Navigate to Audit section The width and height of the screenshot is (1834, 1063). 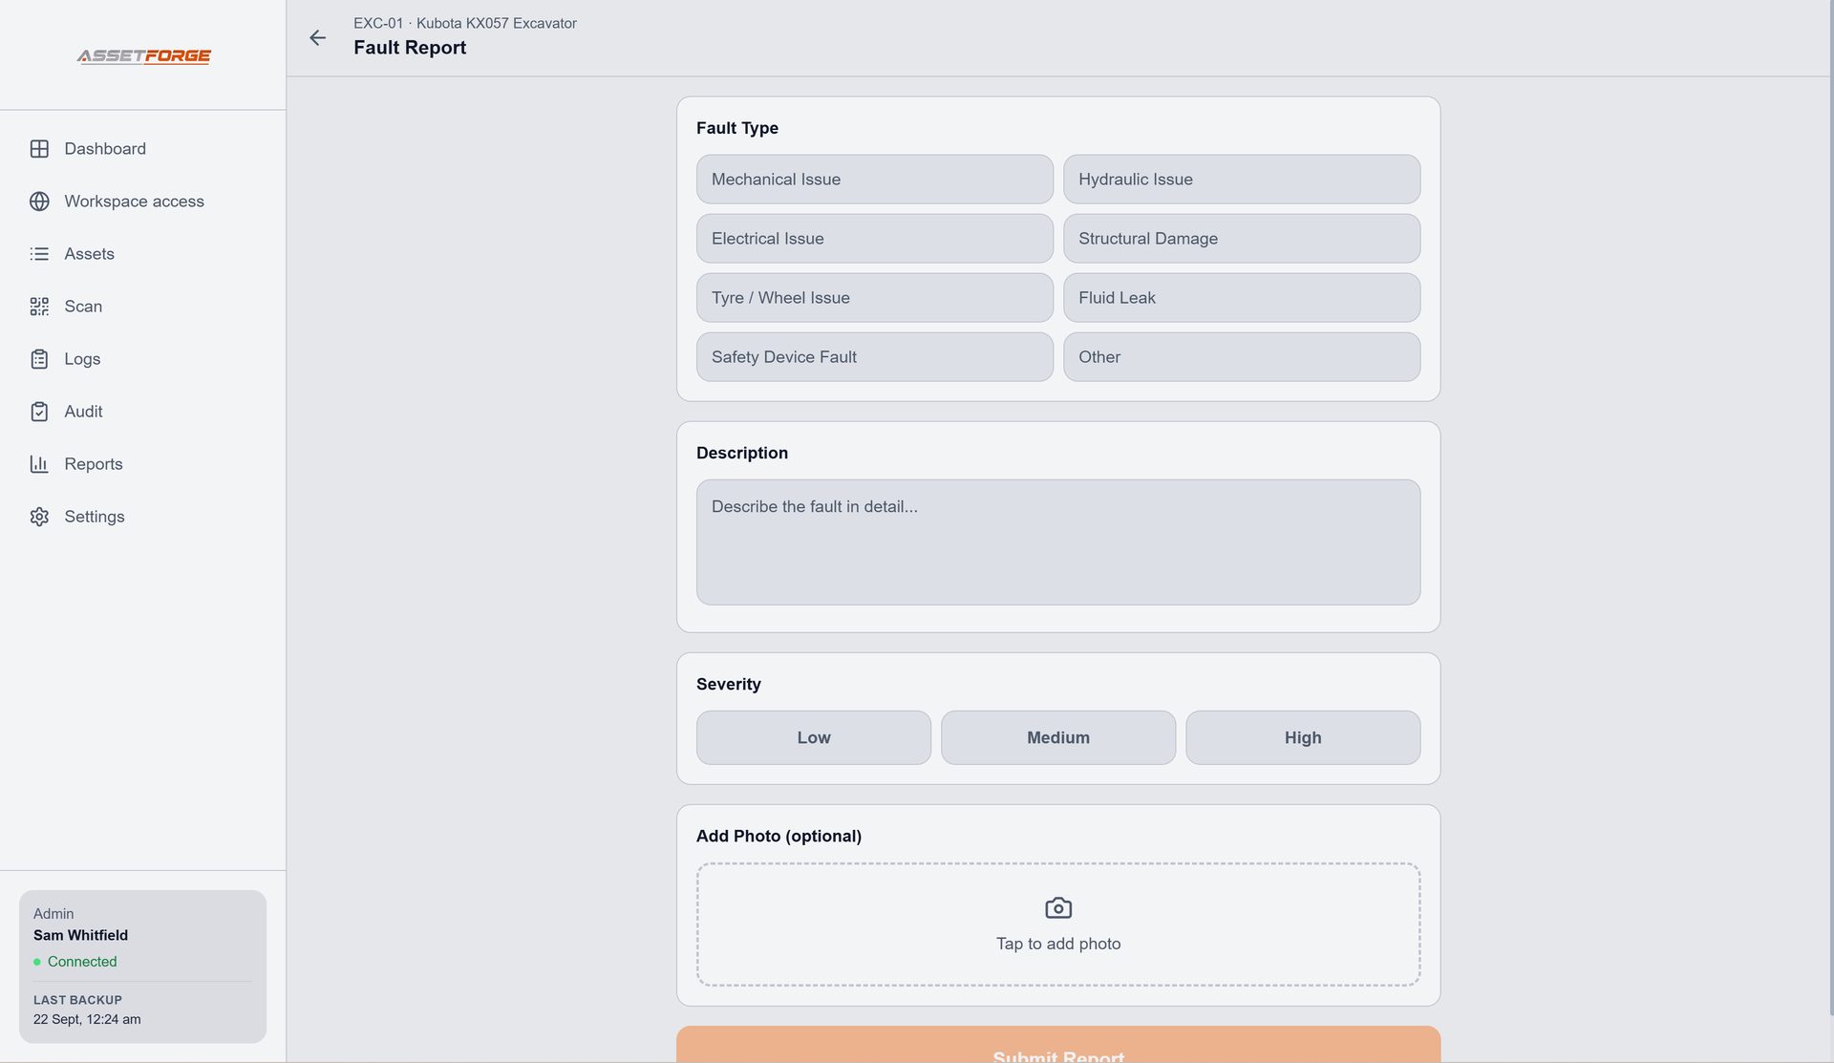[83, 412]
